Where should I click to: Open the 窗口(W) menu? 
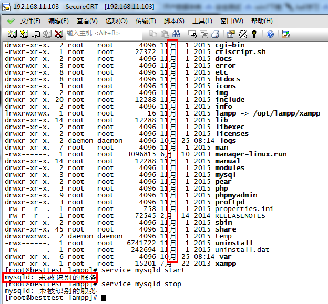coord(232,21)
